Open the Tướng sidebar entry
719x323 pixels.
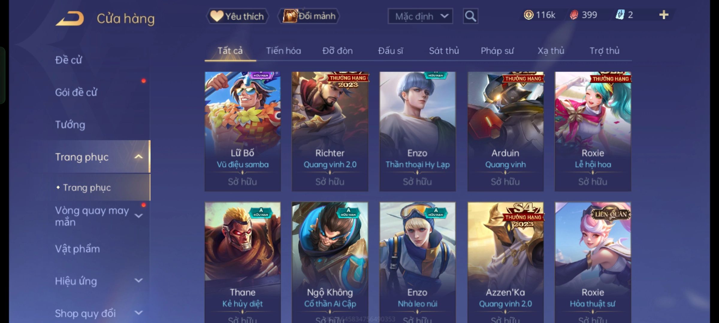pos(70,124)
